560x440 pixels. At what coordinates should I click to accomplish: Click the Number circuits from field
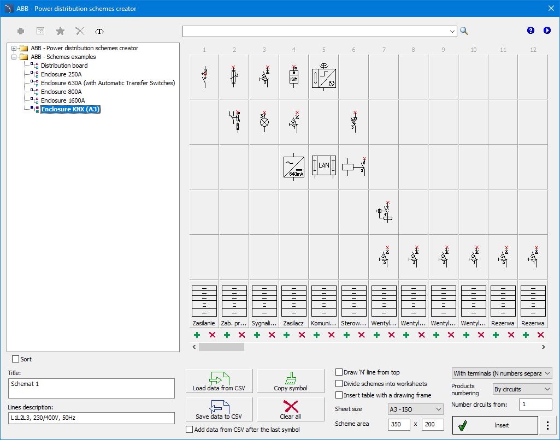535,405
